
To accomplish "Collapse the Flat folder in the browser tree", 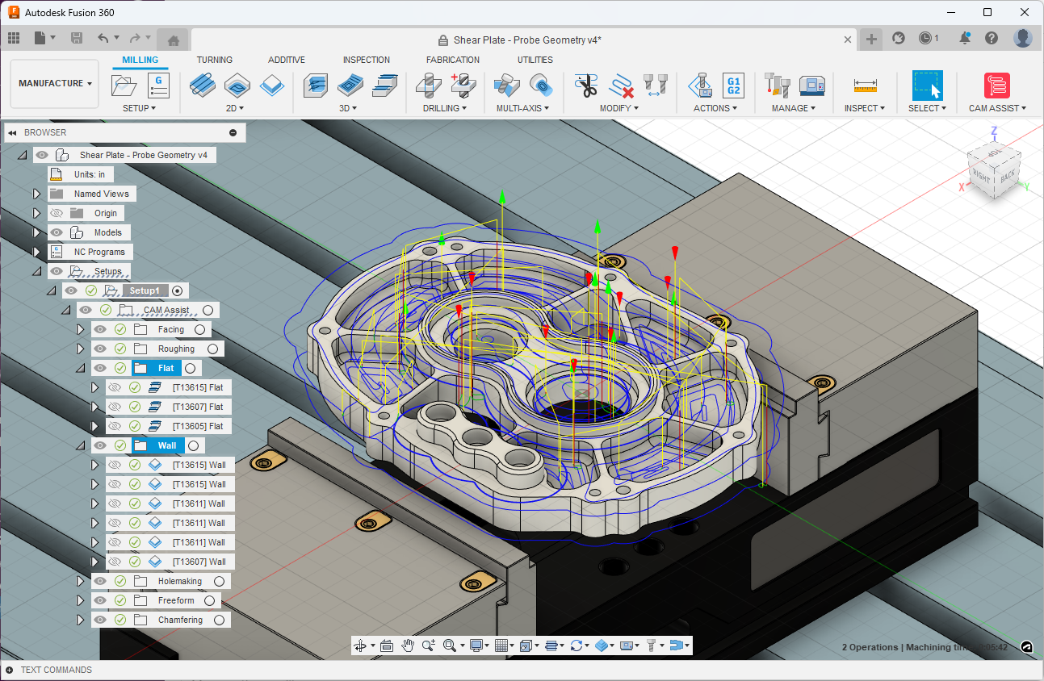I will coord(81,368).
